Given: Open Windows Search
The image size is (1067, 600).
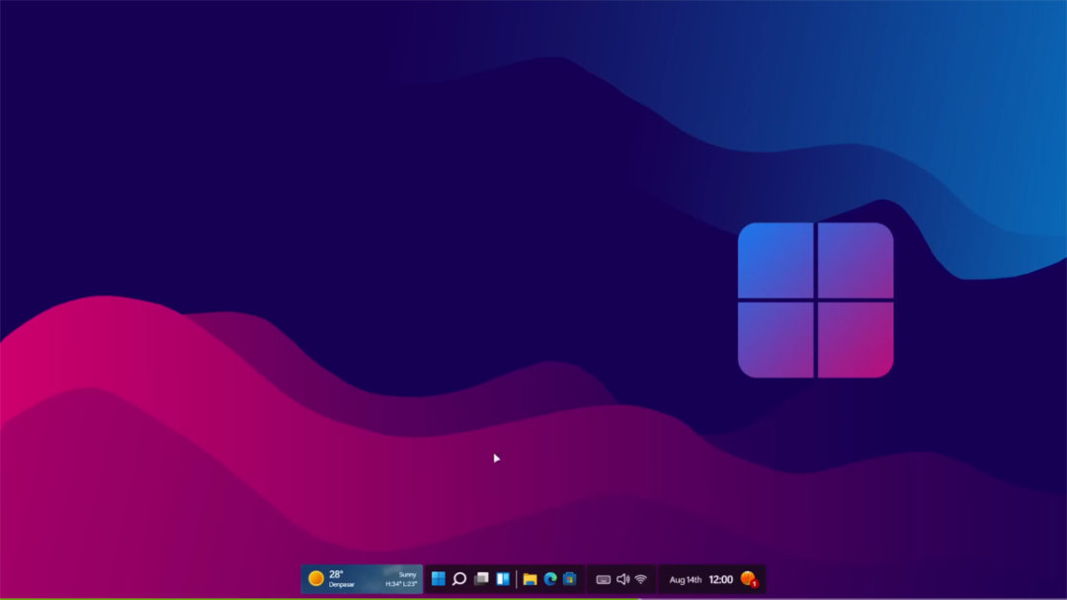Looking at the screenshot, I should coord(459,579).
